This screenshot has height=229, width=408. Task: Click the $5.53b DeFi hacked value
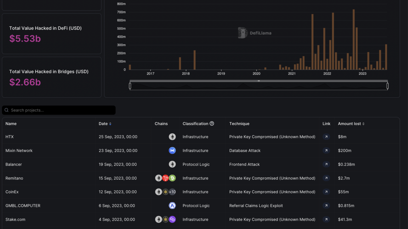point(25,38)
